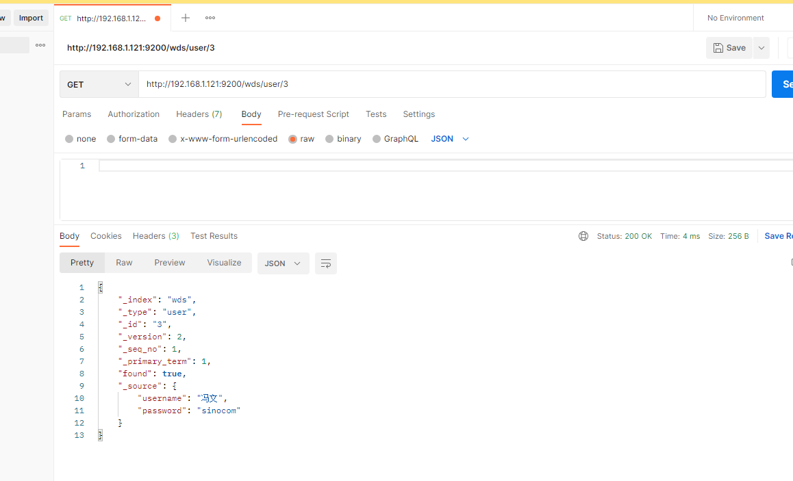
Task: Click the Import button
Action: (x=31, y=18)
